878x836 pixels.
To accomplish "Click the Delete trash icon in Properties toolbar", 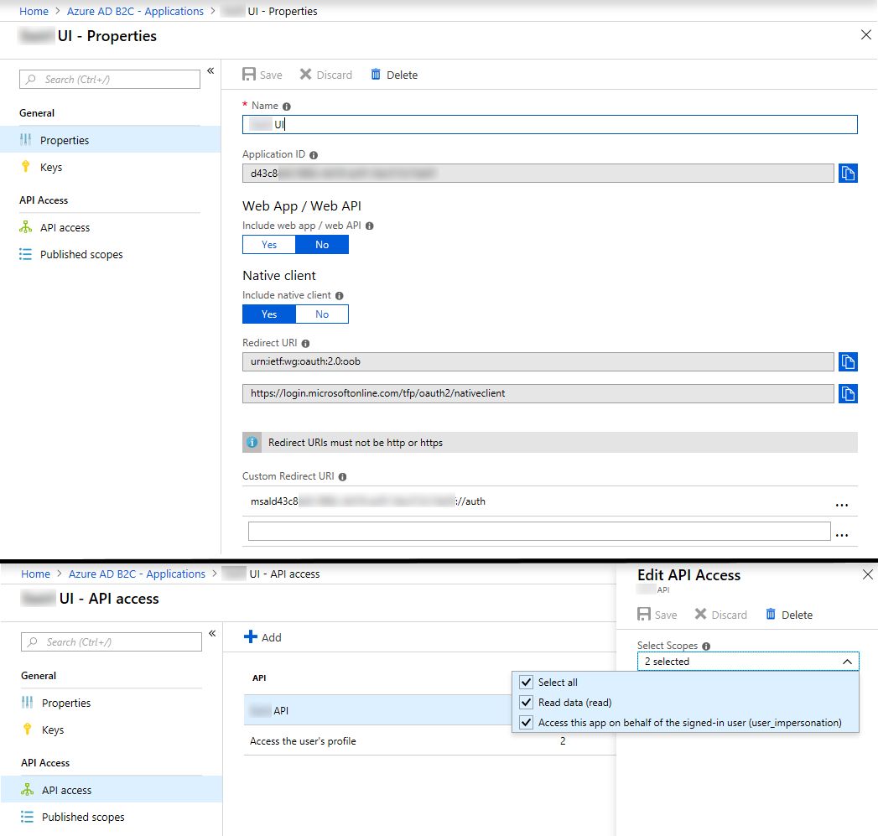I will (x=376, y=75).
